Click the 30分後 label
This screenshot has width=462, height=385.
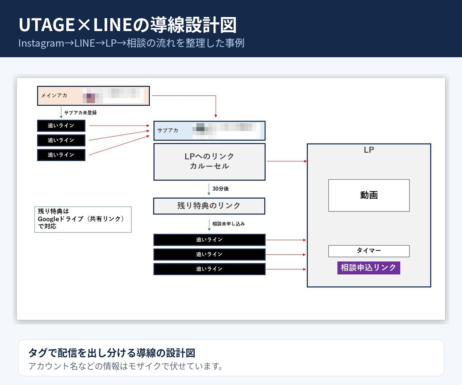[x=220, y=189]
